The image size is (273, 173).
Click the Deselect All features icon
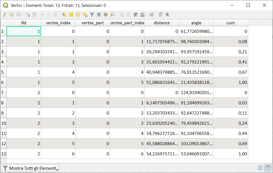click(x=85, y=15)
